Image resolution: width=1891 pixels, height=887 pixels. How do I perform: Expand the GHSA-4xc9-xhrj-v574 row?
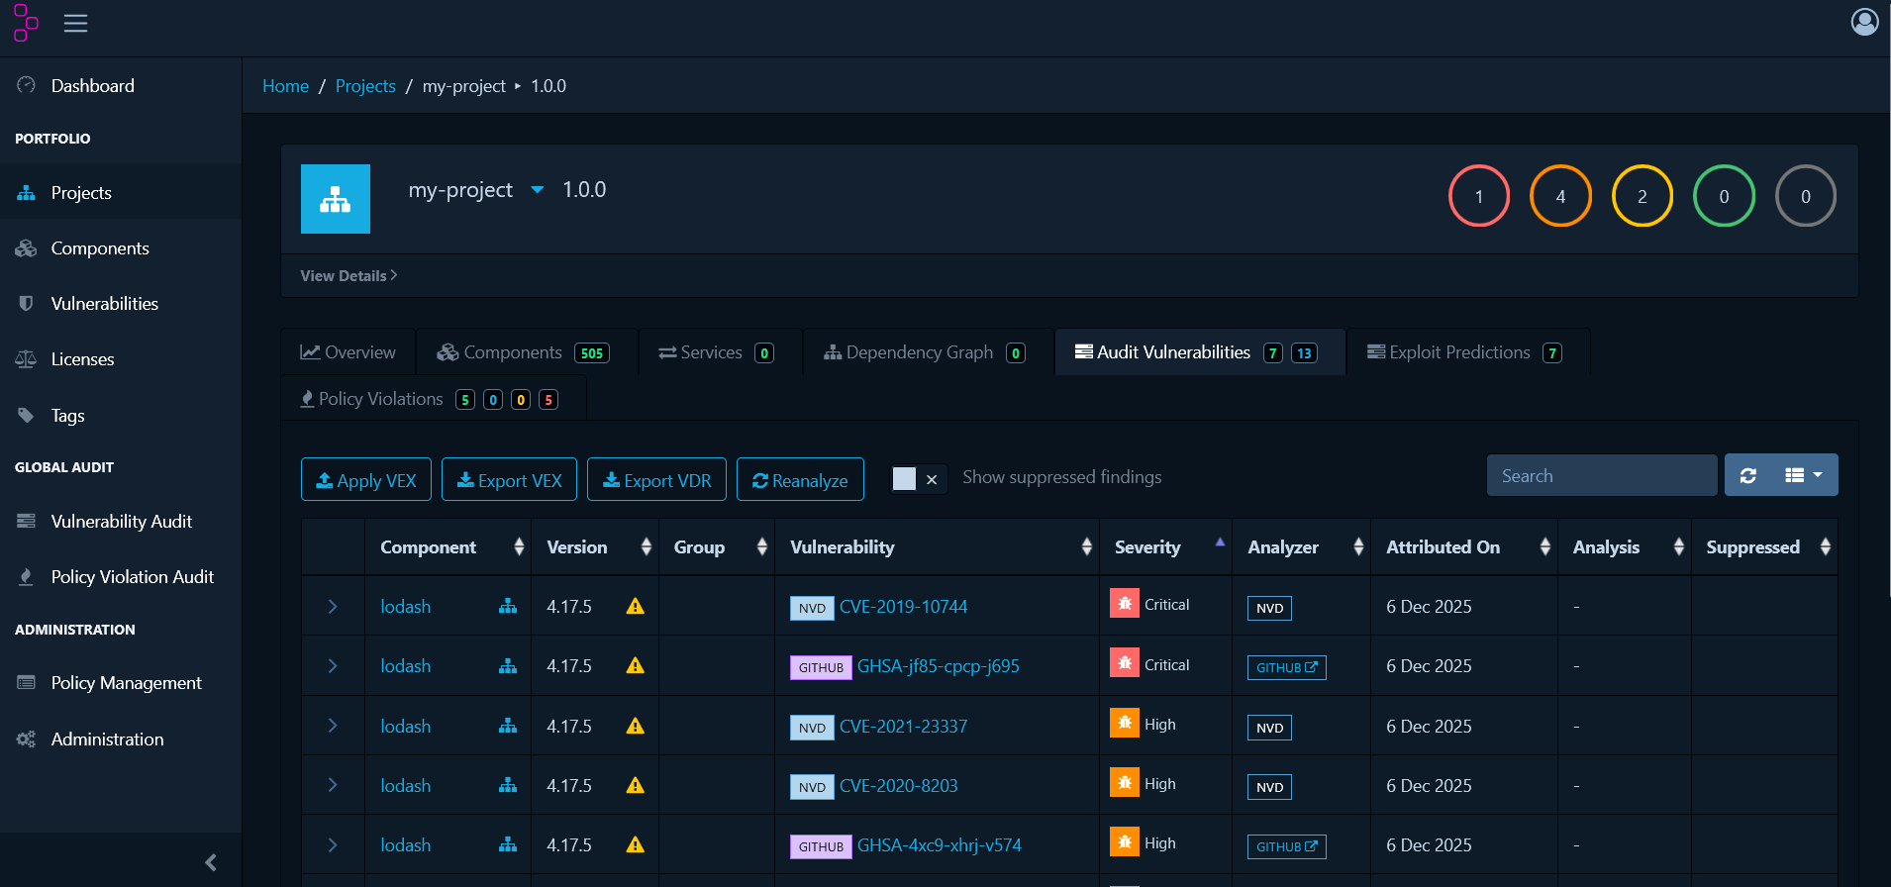click(333, 844)
